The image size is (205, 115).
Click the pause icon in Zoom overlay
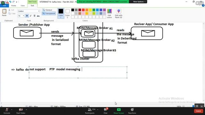coord(197,106)
